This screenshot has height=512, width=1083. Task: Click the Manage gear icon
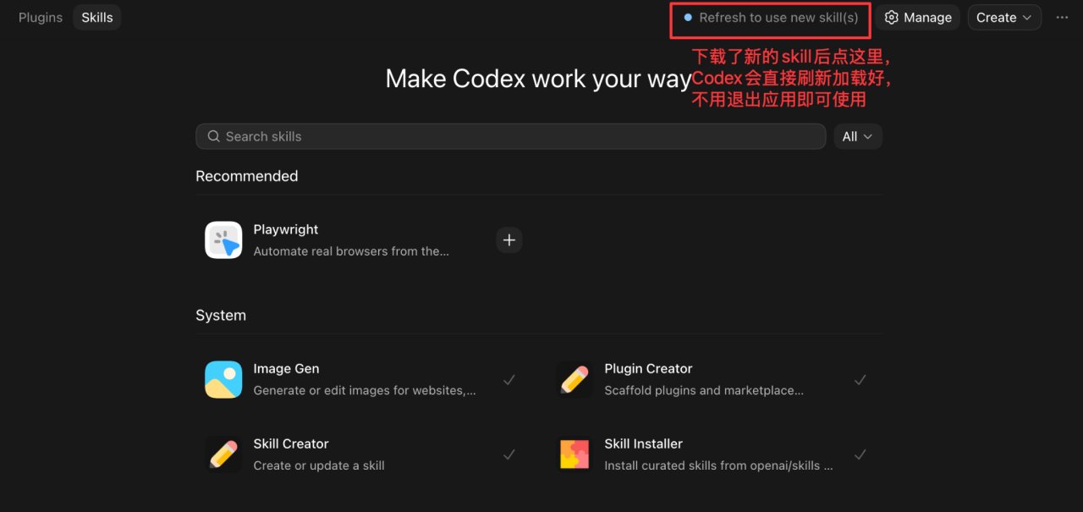tap(891, 18)
